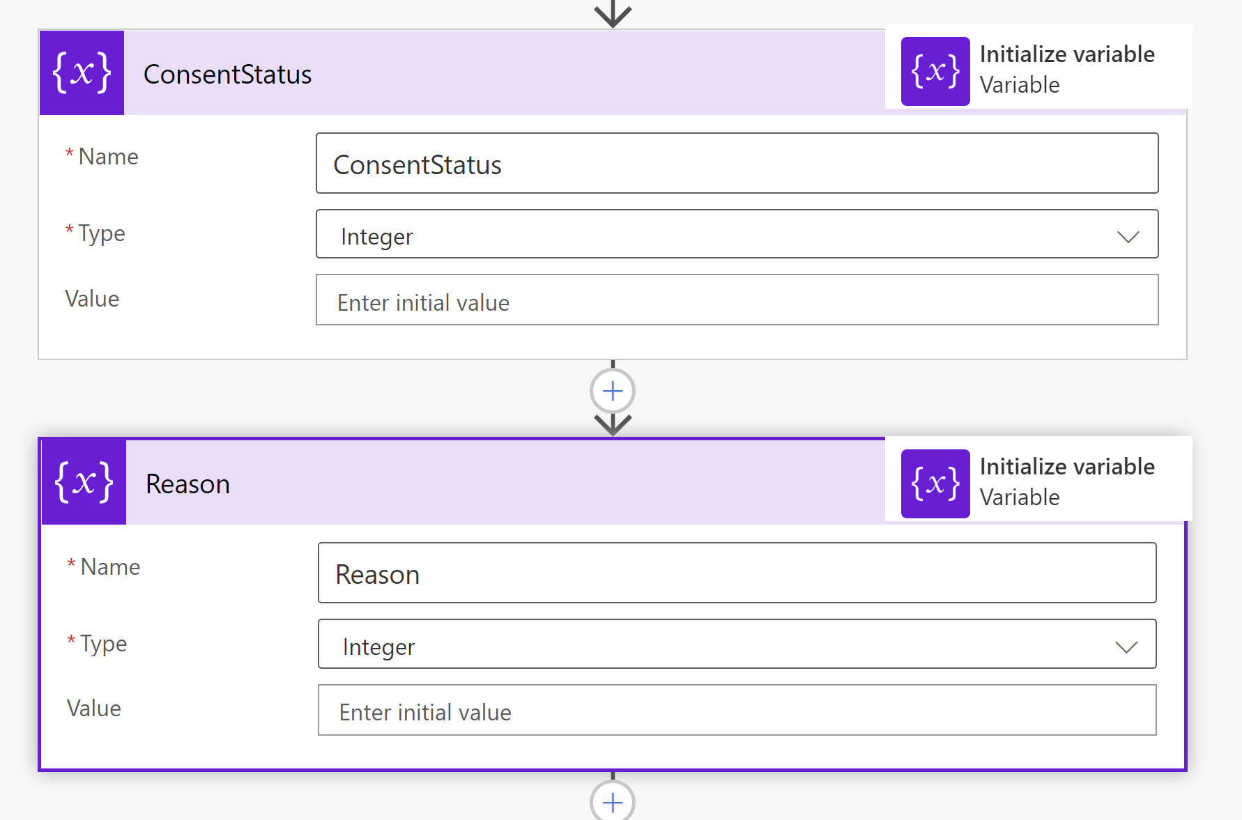Enter an initial value for Reason
1242x820 pixels.
tap(737, 711)
